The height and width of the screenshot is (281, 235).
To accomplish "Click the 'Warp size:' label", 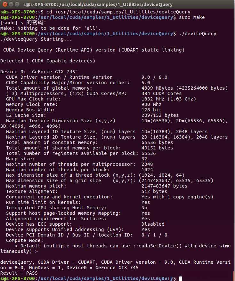I will click(20, 159).
